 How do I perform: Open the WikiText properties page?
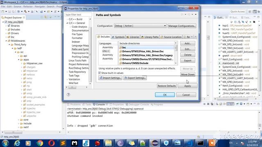[73, 83]
